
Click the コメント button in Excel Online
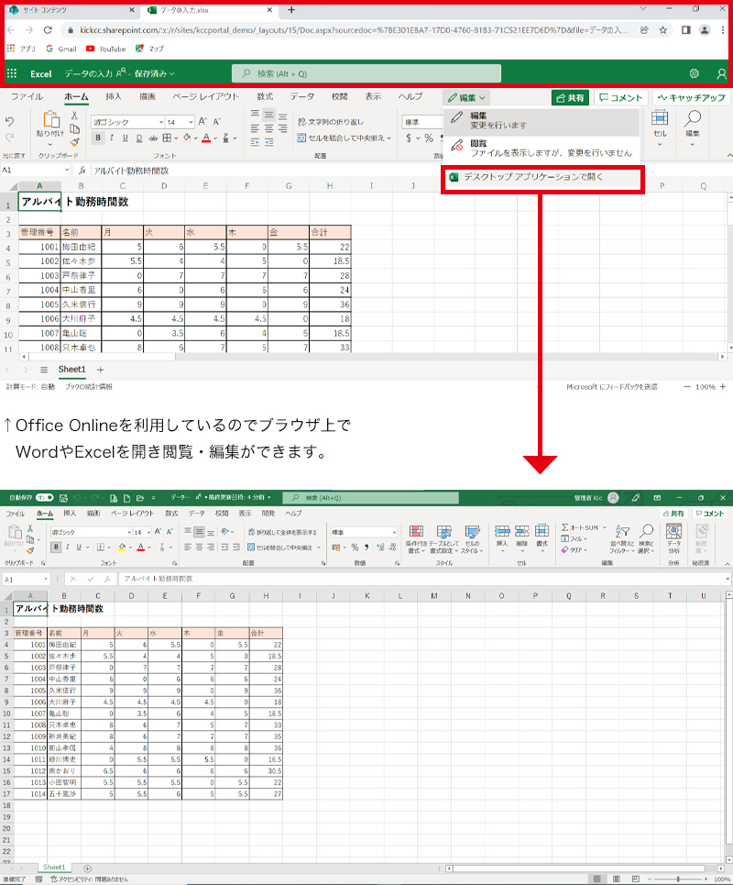(621, 97)
